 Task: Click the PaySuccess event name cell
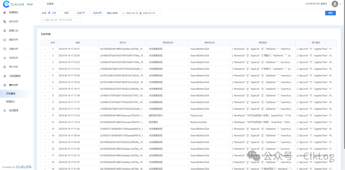[197, 115]
